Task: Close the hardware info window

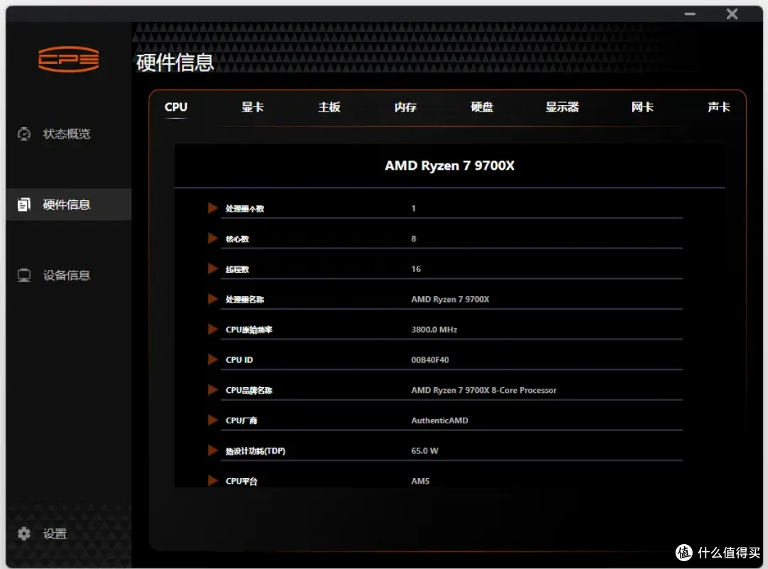Action: [x=732, y=13]
